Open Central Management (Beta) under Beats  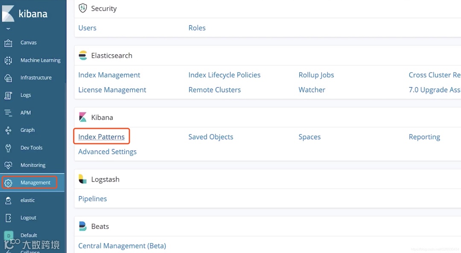tap(122, 246)
